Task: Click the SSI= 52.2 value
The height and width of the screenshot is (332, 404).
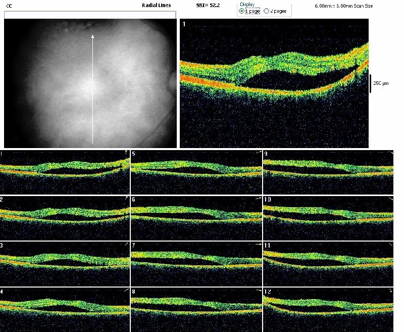Action: pyautogui.click(x=208, y=5)
